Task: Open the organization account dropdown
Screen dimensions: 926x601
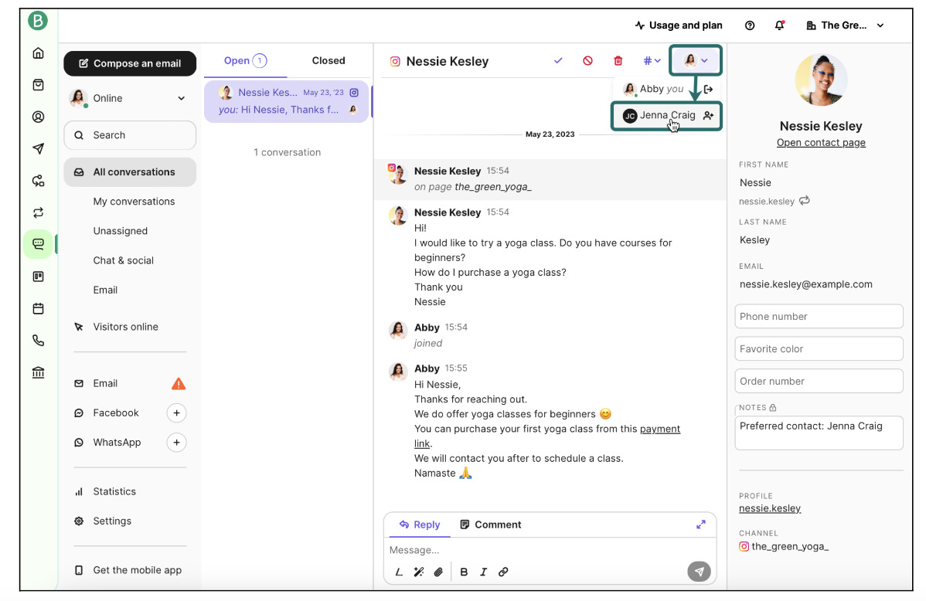Action: [x=845, y=25]
